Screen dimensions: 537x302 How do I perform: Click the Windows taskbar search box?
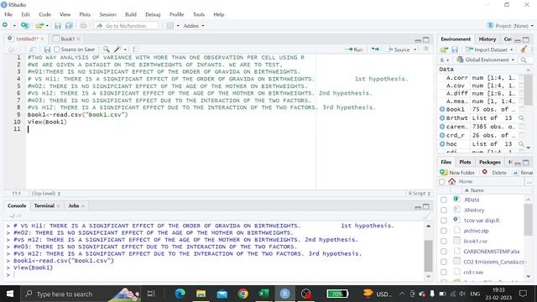pyautogui.click(x=81, y=294)
